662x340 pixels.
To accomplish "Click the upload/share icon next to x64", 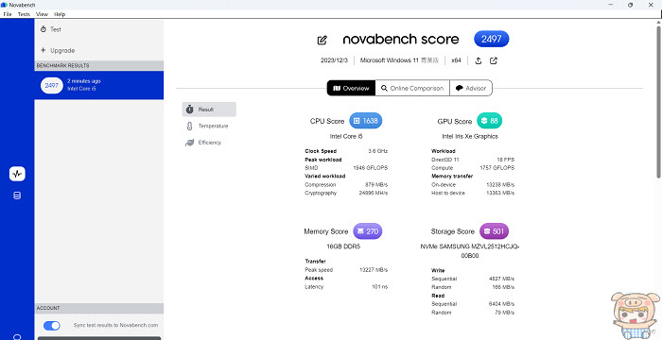I will click(x=479, y=60).
